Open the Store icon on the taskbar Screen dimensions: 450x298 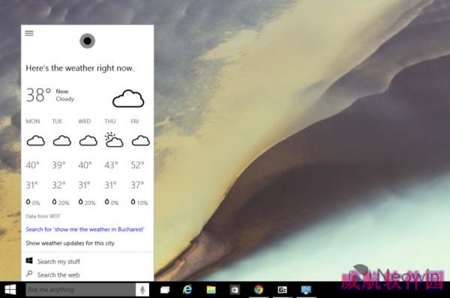pos(235,290)
